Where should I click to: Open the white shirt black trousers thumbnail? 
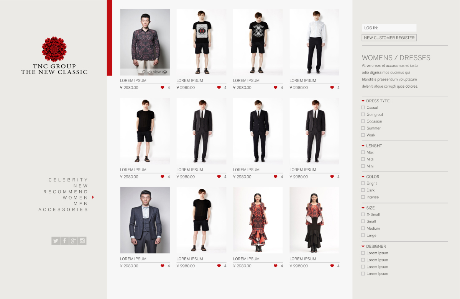(314, 42)
